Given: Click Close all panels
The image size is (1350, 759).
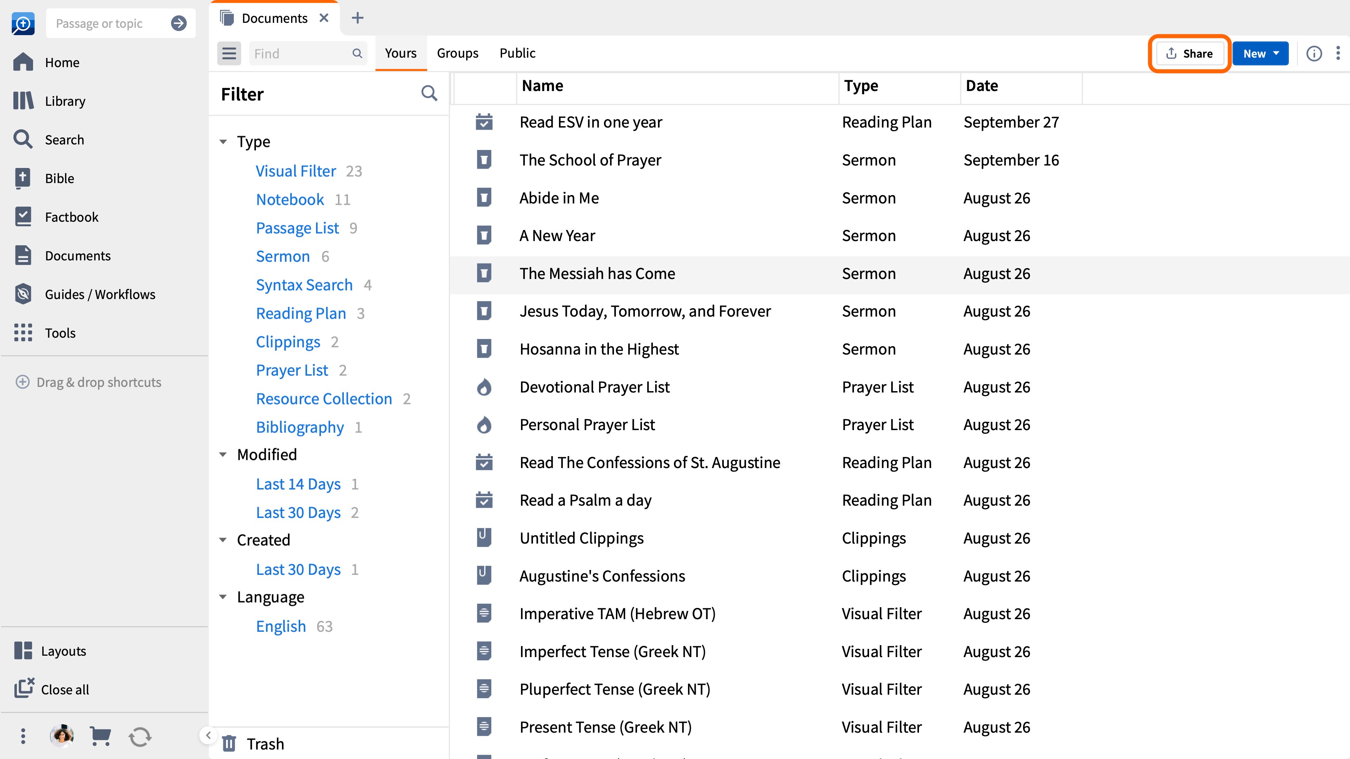Looking at the screenshot, I should [51, 689].
